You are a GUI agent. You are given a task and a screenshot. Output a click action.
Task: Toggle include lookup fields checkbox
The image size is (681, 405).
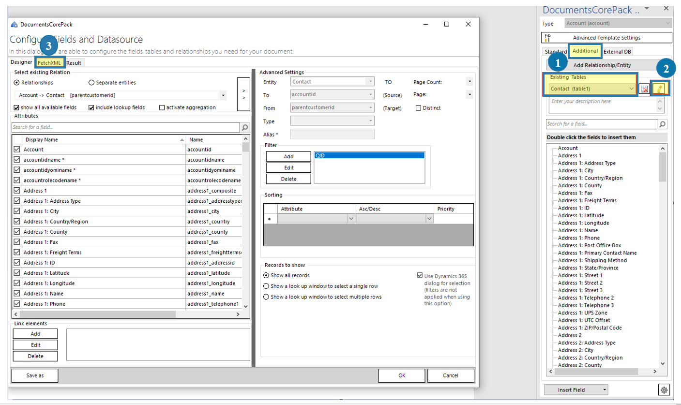click(91, 107)
